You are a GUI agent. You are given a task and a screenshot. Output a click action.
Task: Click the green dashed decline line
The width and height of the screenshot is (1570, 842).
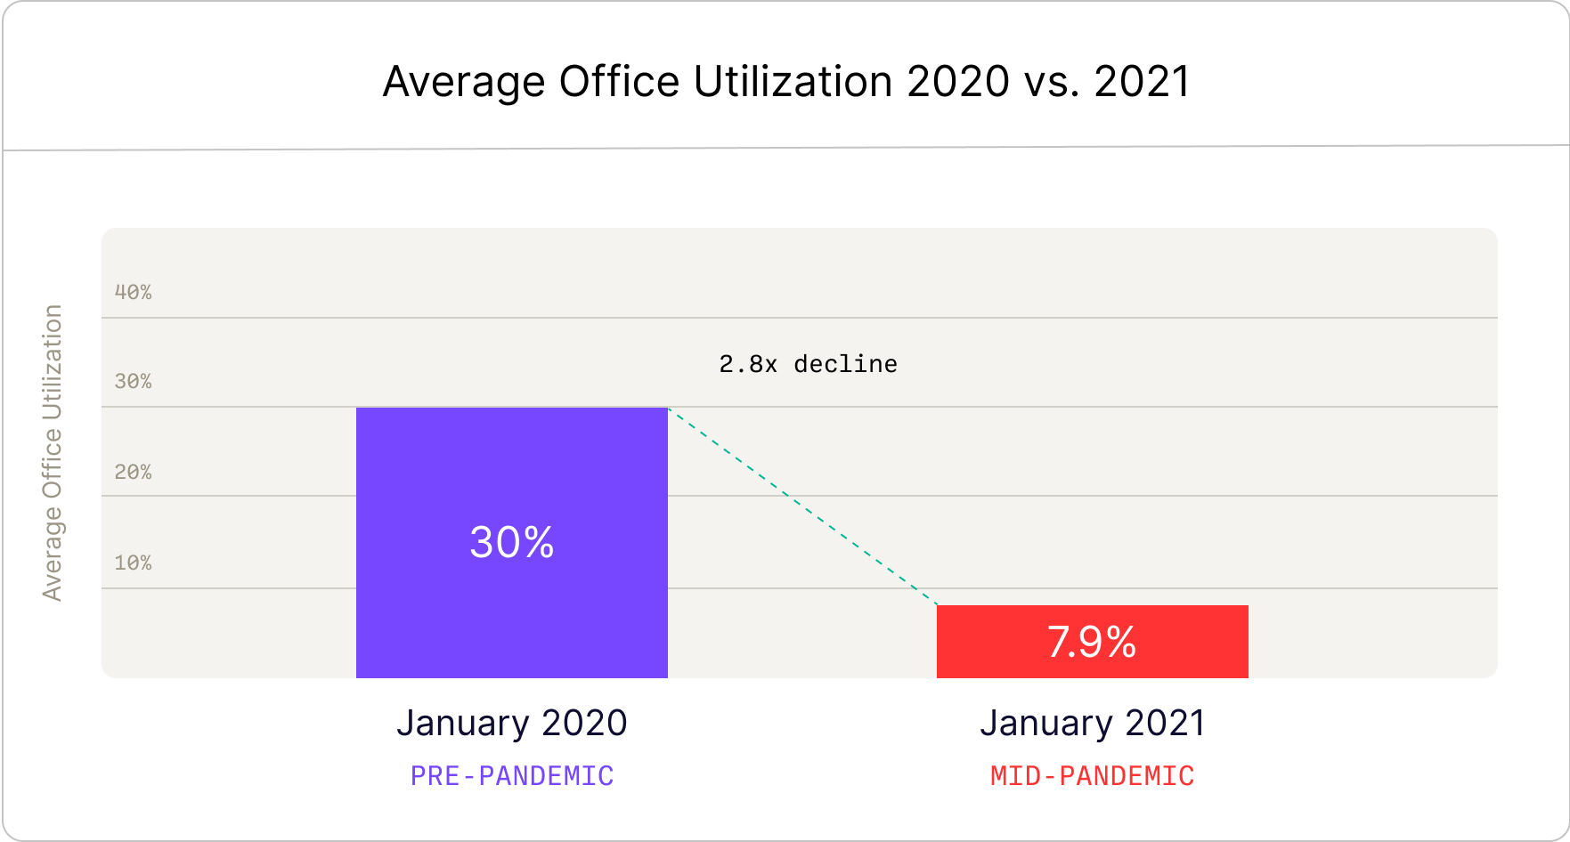pos(802,506)
